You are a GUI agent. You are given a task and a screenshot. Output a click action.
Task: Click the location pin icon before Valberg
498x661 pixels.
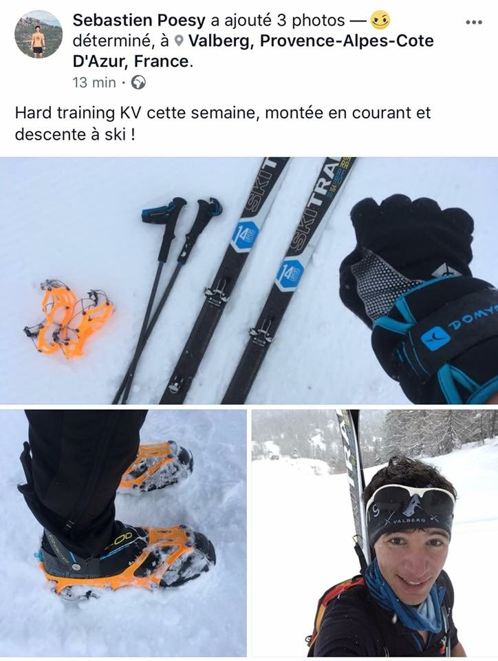[x=179, y=41]
